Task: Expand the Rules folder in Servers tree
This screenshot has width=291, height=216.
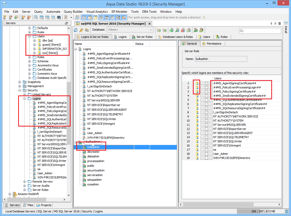Action: (29, 32)
